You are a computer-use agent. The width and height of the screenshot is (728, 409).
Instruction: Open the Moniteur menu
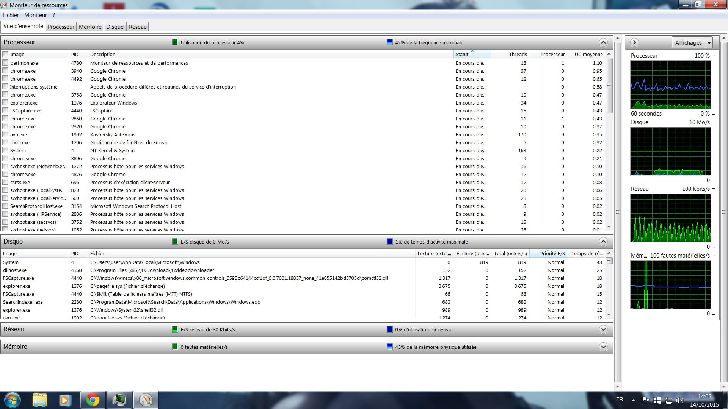click(x=36, y=15)
